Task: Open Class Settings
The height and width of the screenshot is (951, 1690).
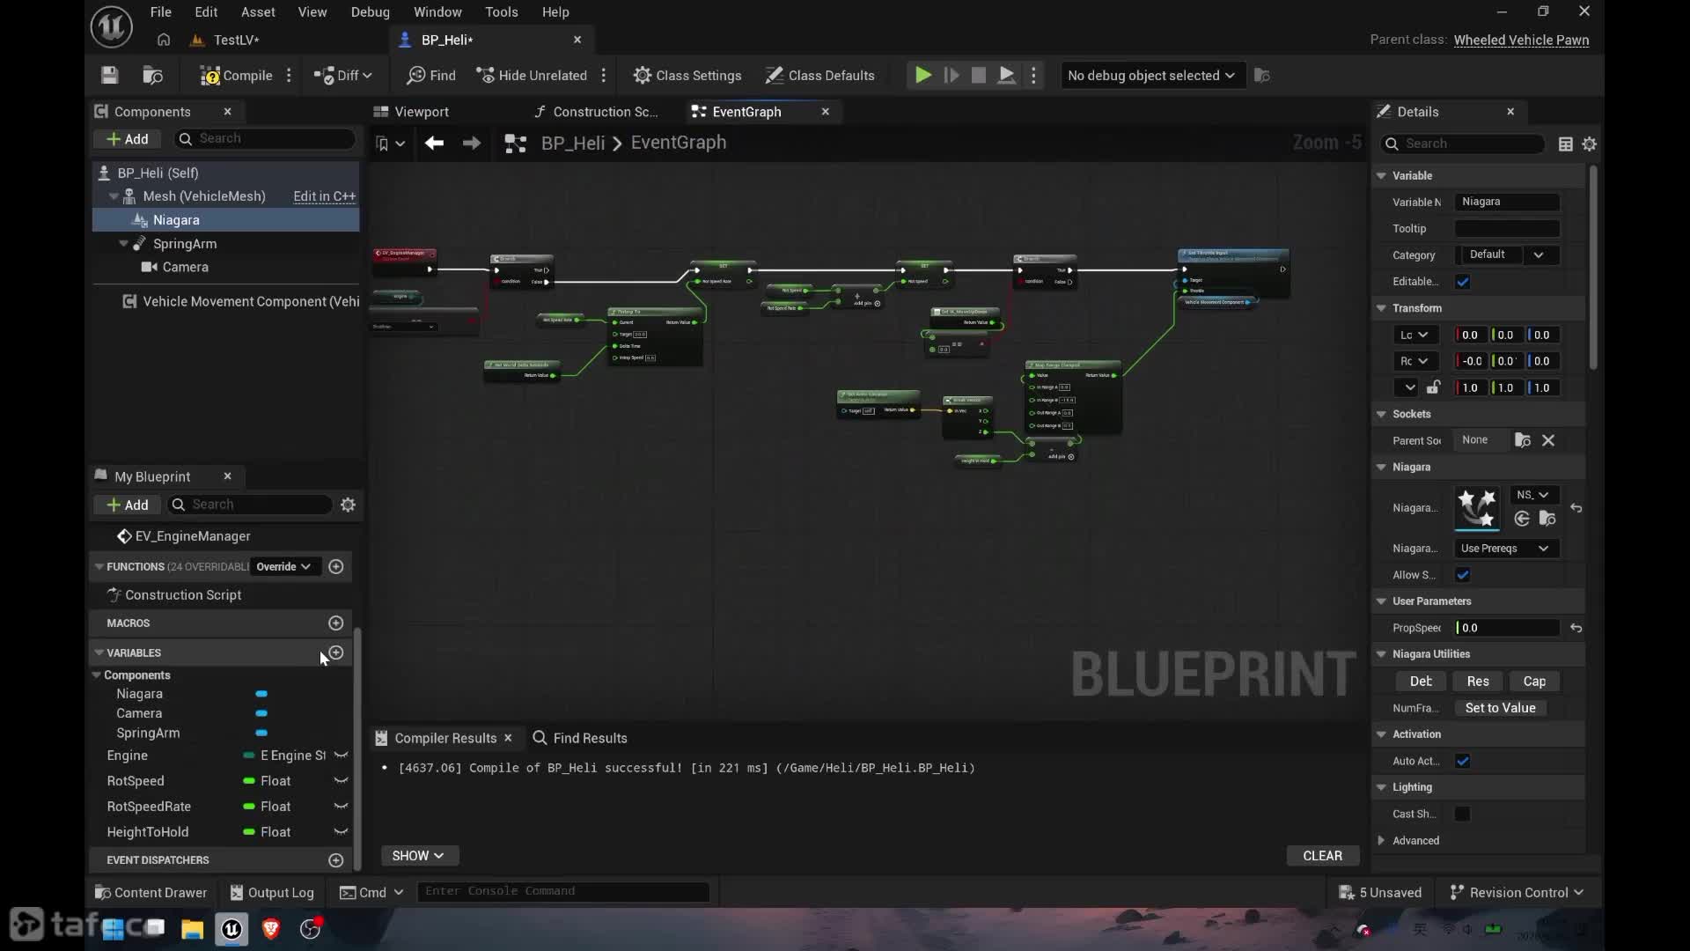Action: 687,76
